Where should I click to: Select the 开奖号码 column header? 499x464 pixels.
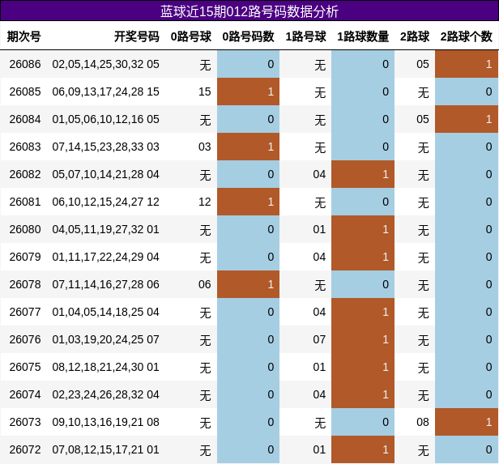pos(137,36)
